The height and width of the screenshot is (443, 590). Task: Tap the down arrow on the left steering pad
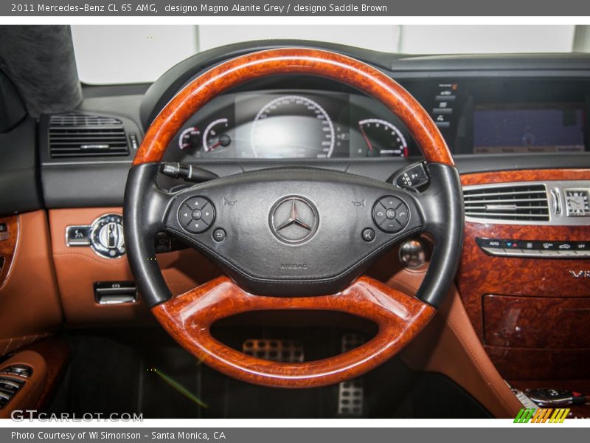[196, 225]
